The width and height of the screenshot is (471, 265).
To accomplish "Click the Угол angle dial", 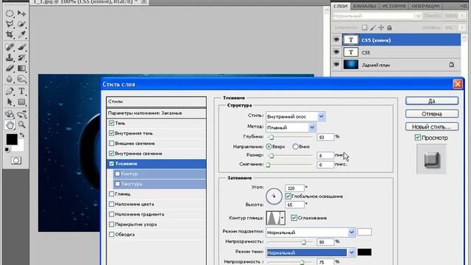I will (274, 197).
